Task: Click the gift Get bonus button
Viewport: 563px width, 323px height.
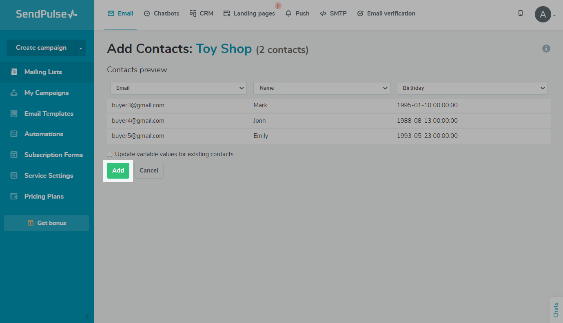Action: 47,223
